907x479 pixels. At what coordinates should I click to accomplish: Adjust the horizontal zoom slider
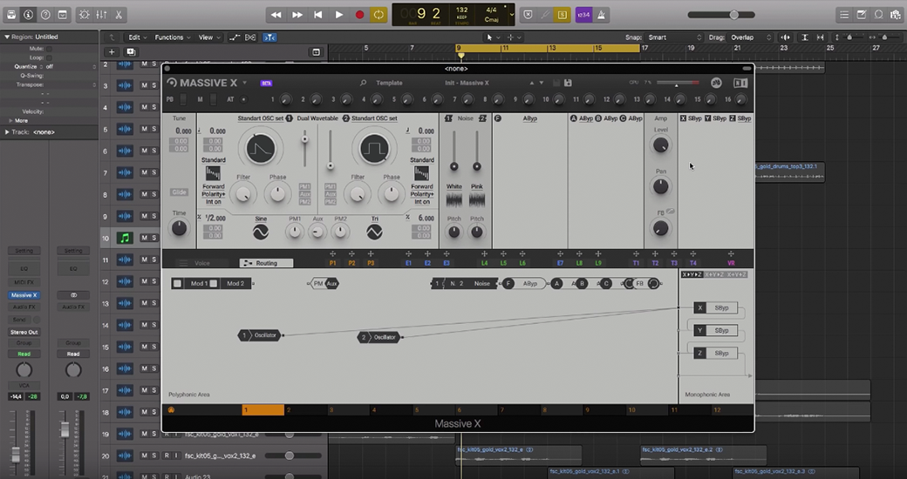tap(883, 37)
